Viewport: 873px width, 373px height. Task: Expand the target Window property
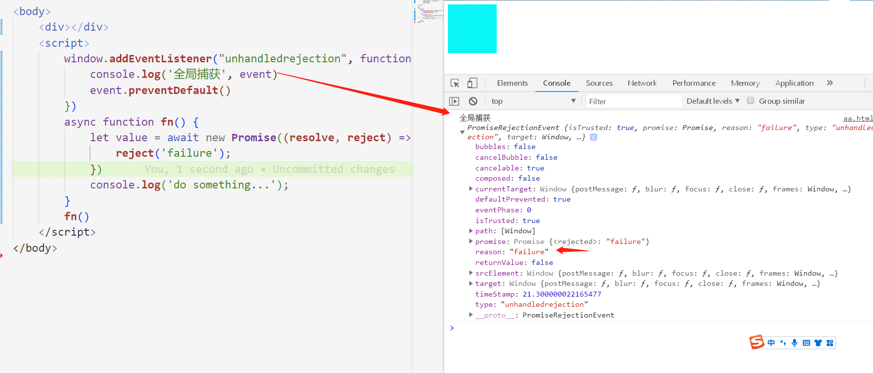click(470, 283)
